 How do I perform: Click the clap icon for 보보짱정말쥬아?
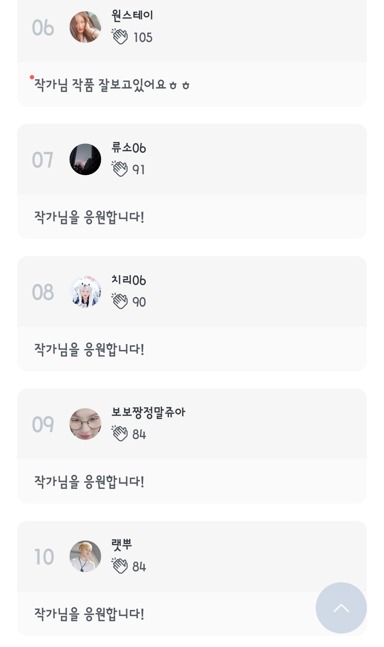tap(120, 434)
